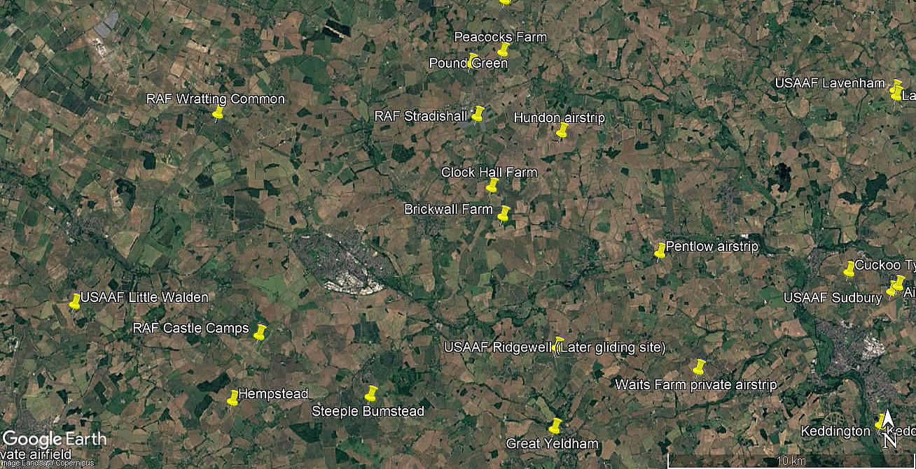916x469 pixels.
Task: Select the RAF Stradishall yellow pin
Action: click(x=478, y=114)
